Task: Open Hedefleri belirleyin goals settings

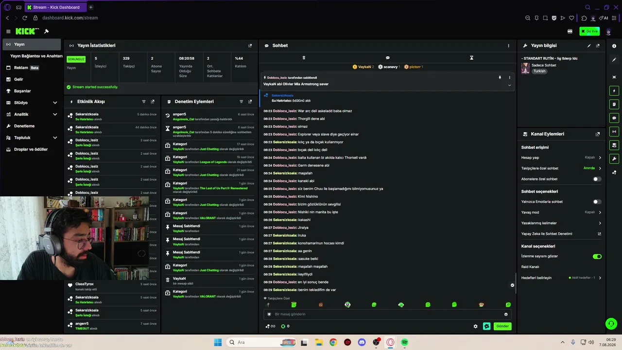Action: pos(561,278)
